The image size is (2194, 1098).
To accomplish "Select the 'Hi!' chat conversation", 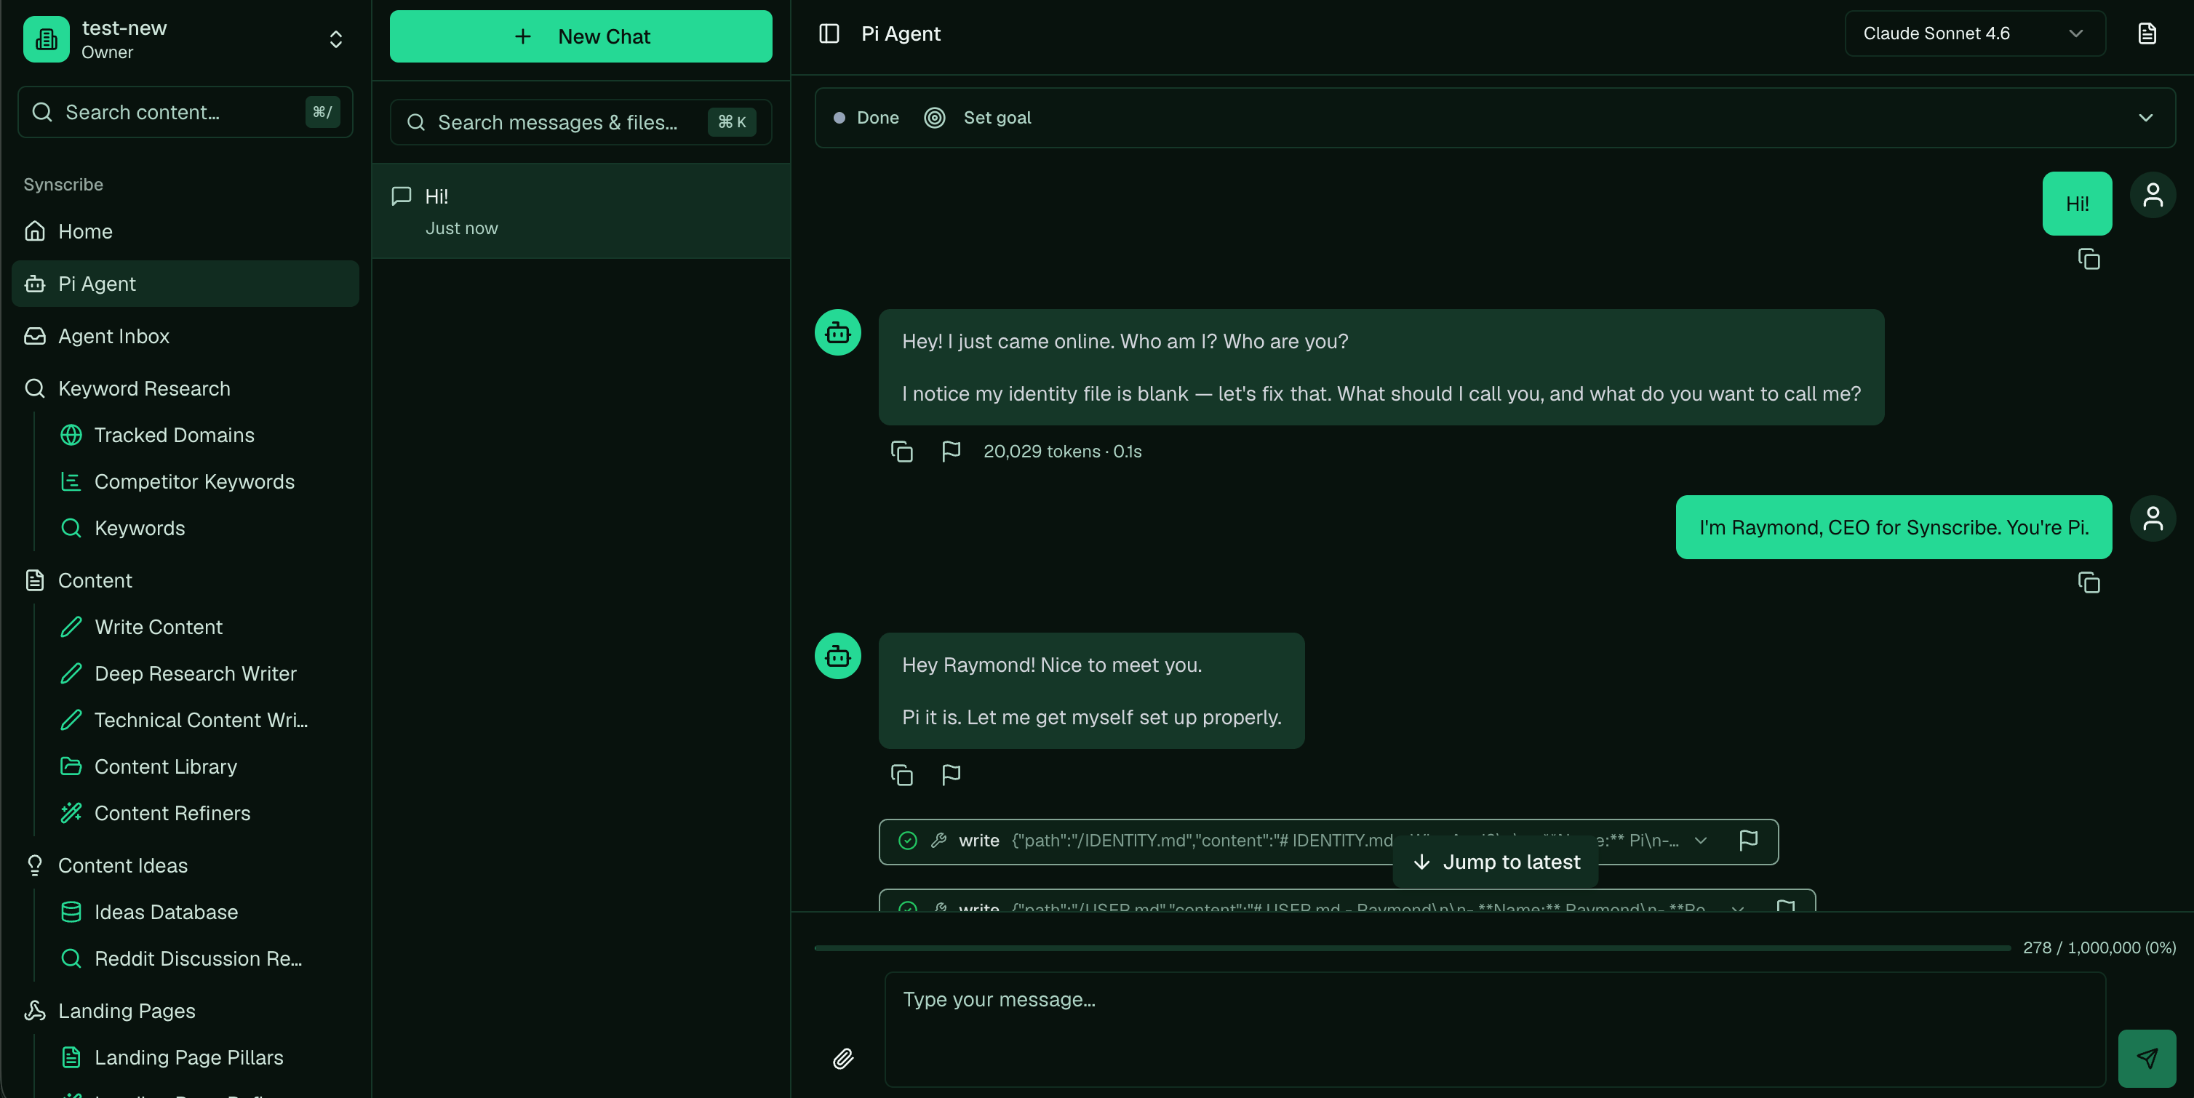I will (581, 211).
